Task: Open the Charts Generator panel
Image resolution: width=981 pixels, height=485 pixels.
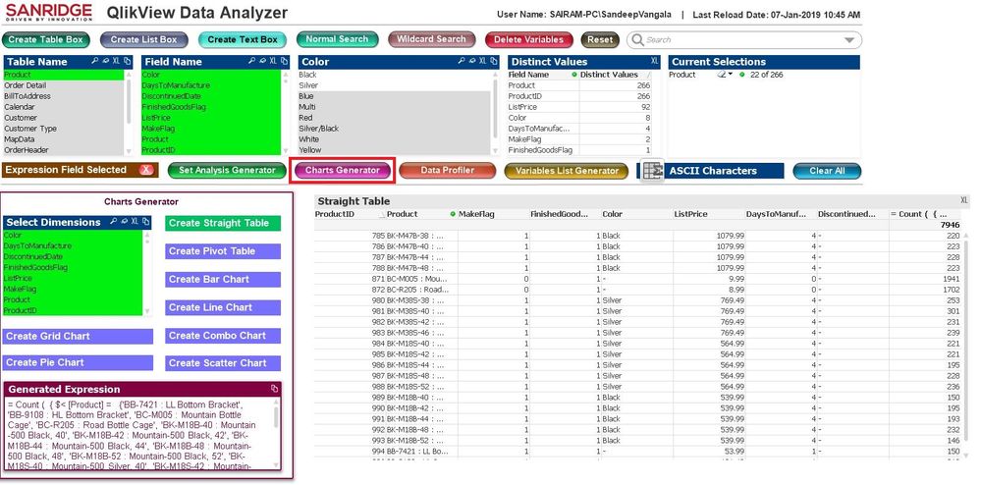Action: tap(343, 170)
